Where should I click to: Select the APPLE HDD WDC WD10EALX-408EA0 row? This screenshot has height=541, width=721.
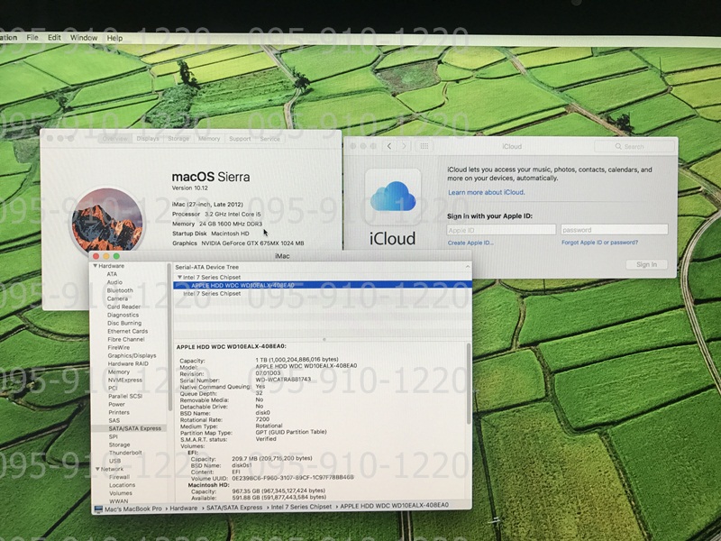(323, 285)
